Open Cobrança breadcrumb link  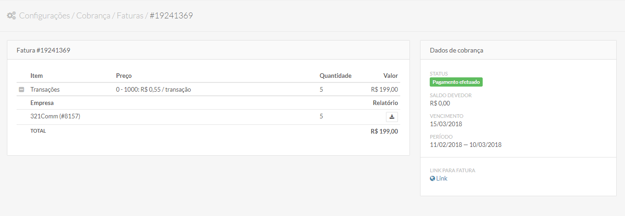pyautogui.click(x=93, y=16)
